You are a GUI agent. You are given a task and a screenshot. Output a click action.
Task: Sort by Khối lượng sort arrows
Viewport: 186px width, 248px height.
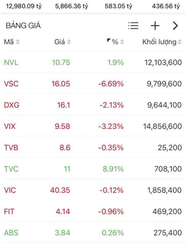pyautogui.click(x=179, y=42)
